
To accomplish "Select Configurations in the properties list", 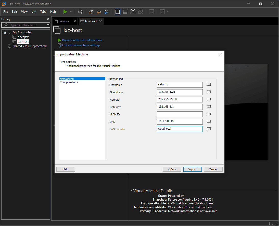I will coord(69,82).
